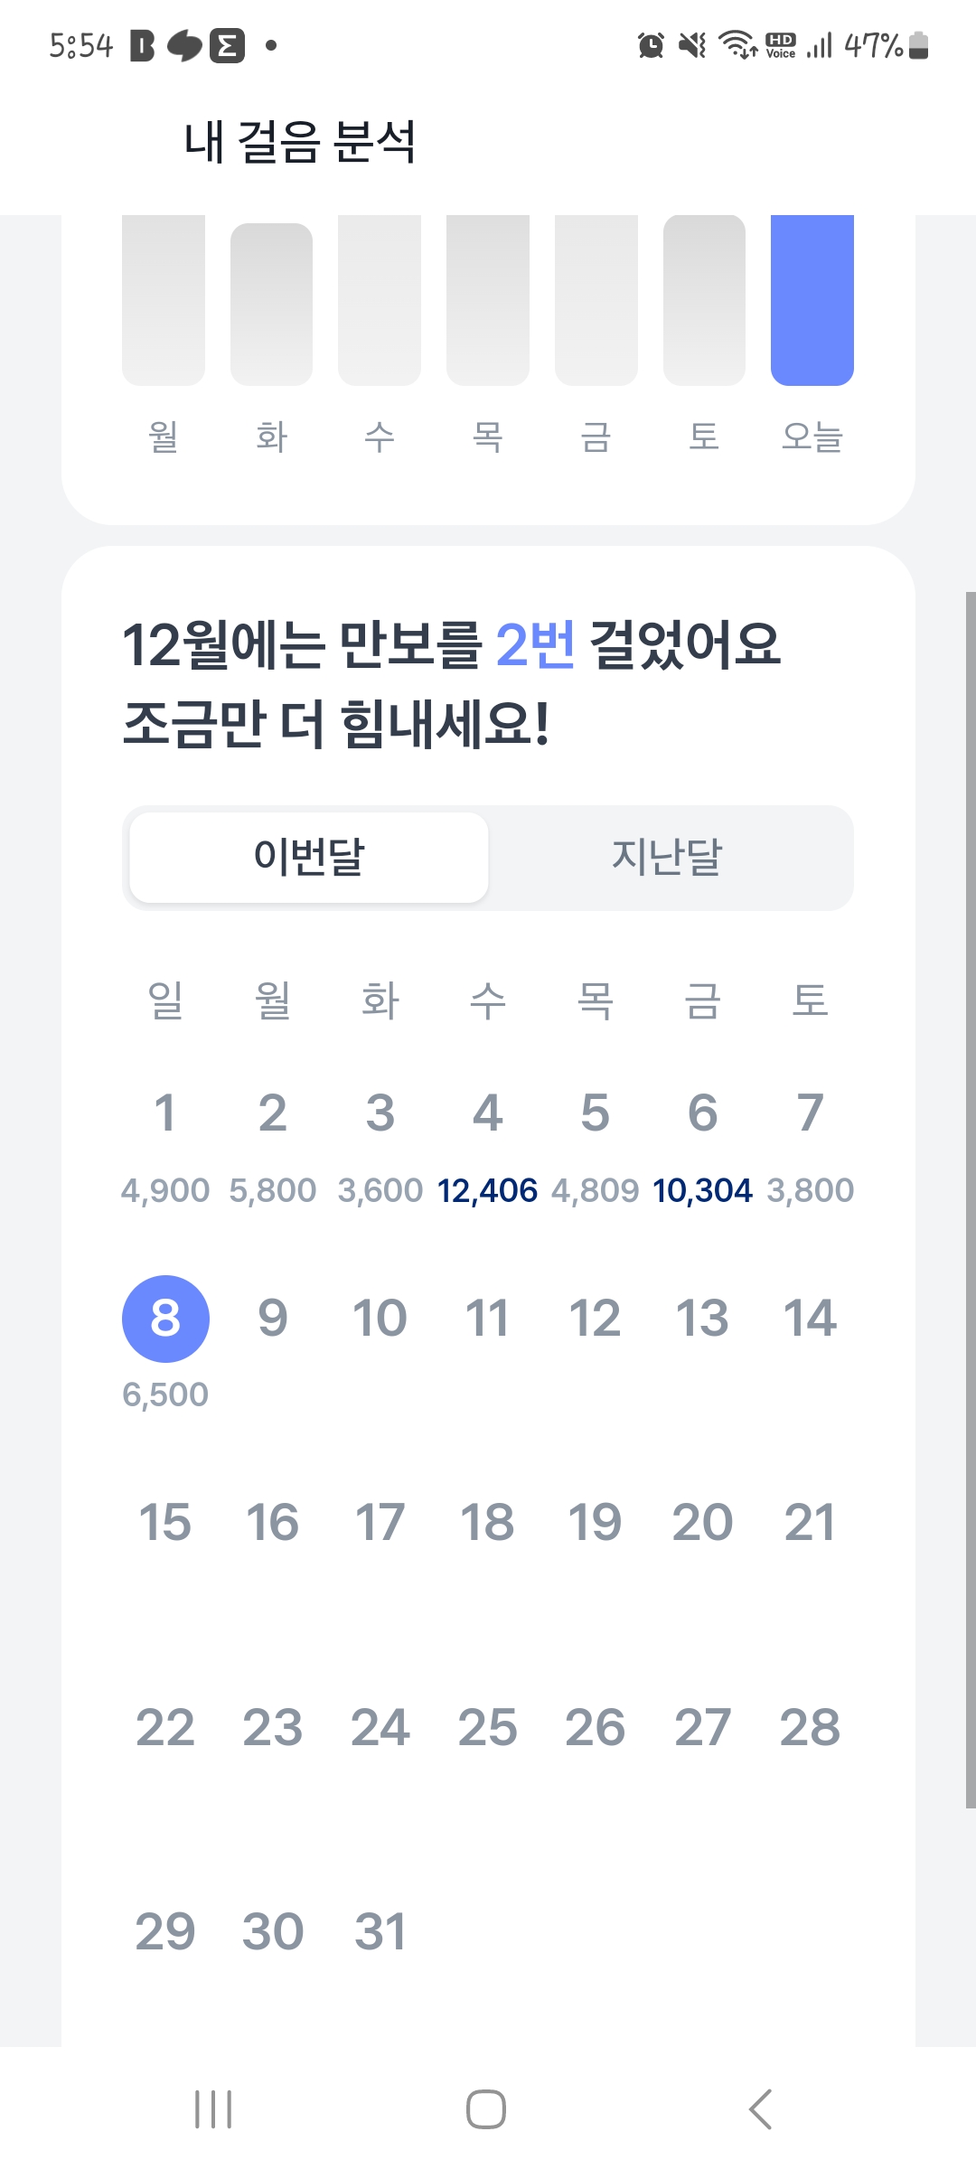Tap the Wi-Fi icon in status bar
The image size is (976, 2169).
(737, 45)
